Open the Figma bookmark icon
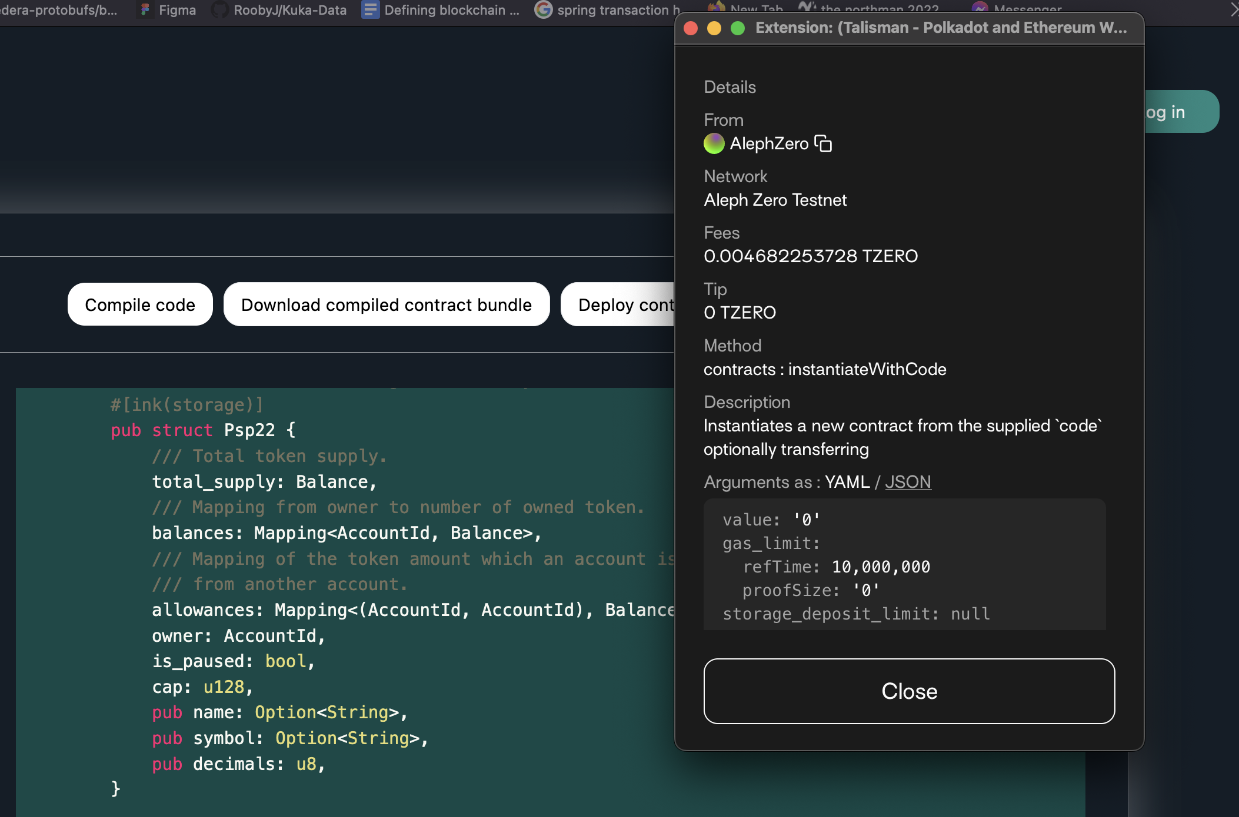This screenshot has height=817, width=1239. tap(145, 10)
